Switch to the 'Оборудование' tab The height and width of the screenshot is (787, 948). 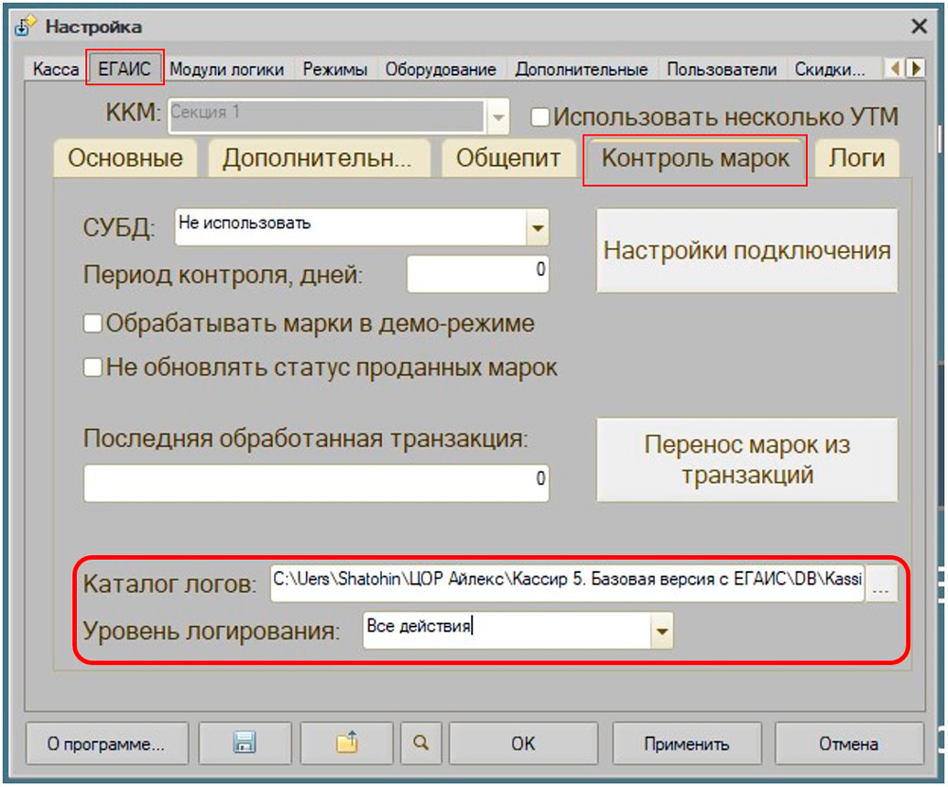click(x=440, y=69)
